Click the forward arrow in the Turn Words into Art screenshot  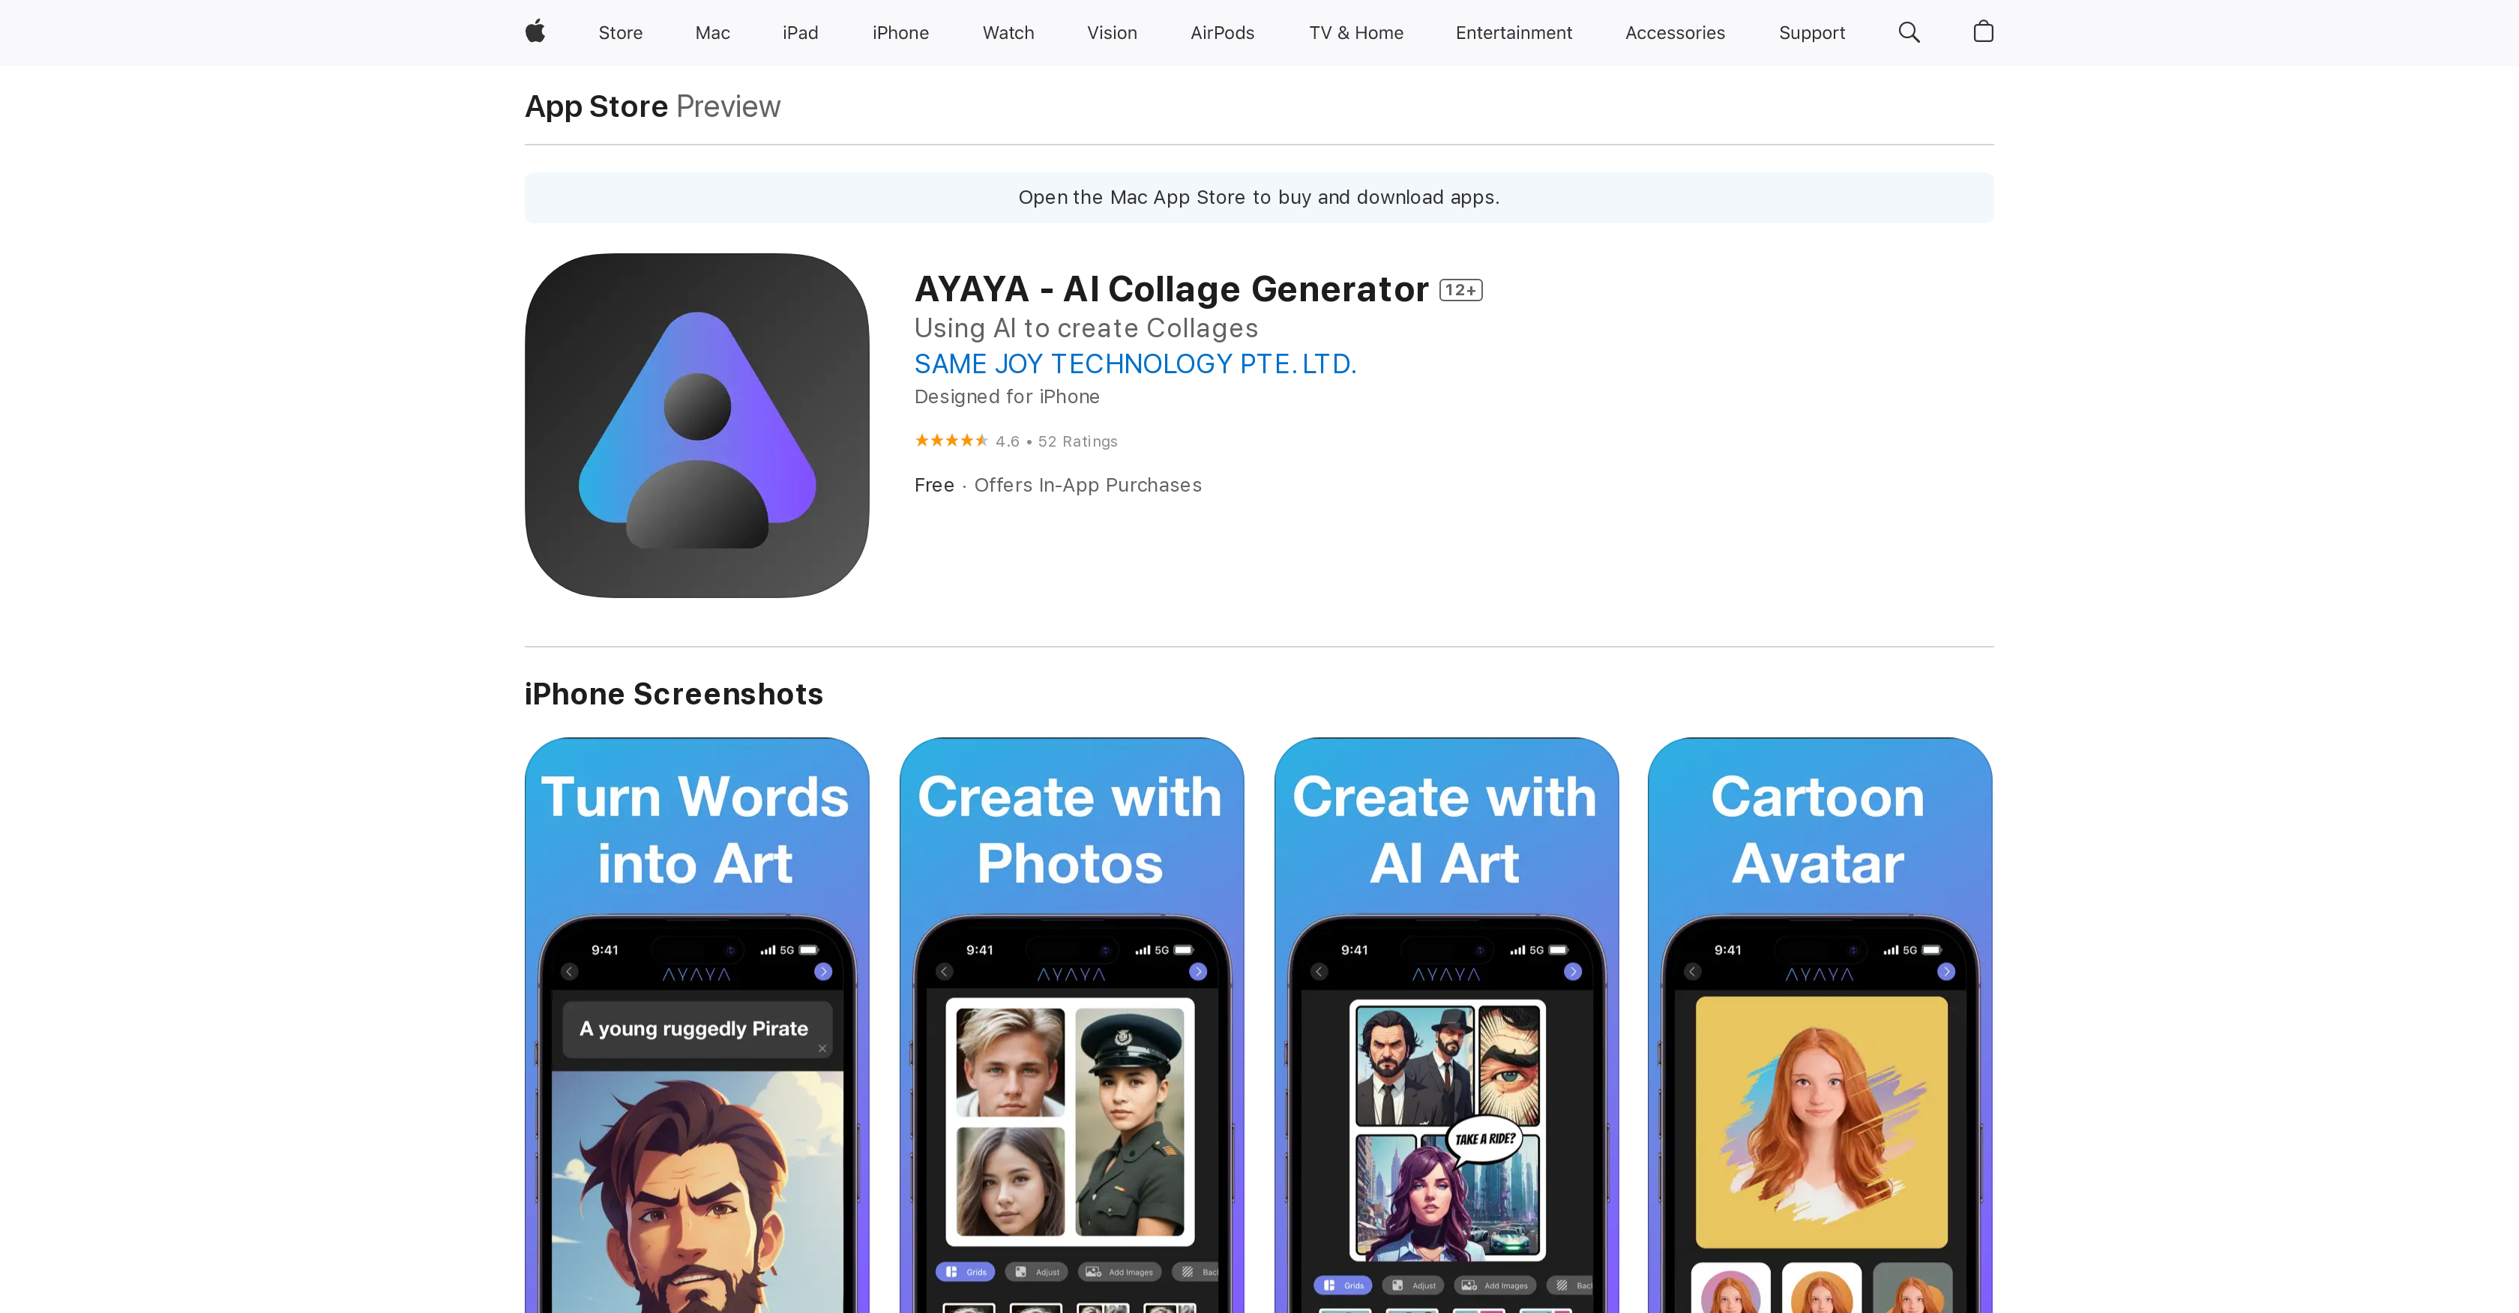coord(823,971)
